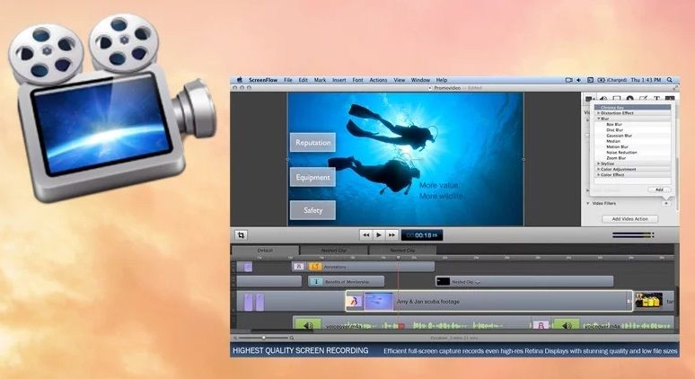
Task: Select the Media library tab icon
Action: coord(670,99)
